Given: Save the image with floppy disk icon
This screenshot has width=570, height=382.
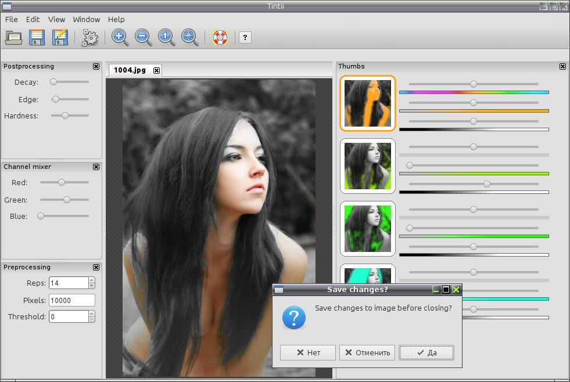Looking at the screenshot, I should pyautogui.click(x=37, y=37).
